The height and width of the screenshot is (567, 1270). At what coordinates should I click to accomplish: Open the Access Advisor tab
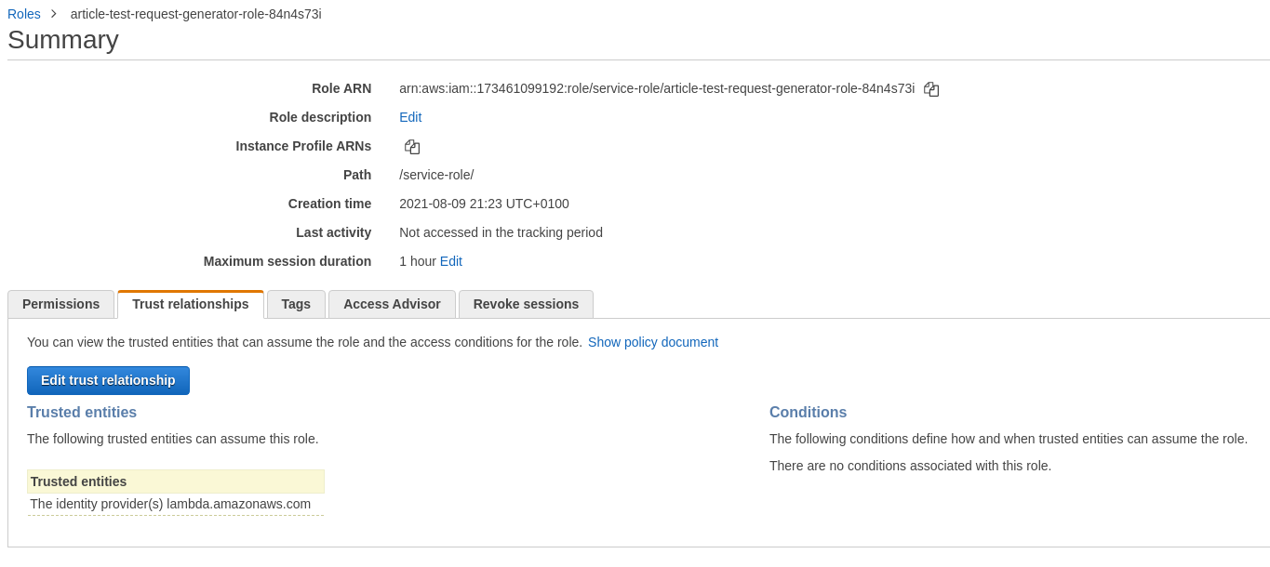(x=392, y=304)
